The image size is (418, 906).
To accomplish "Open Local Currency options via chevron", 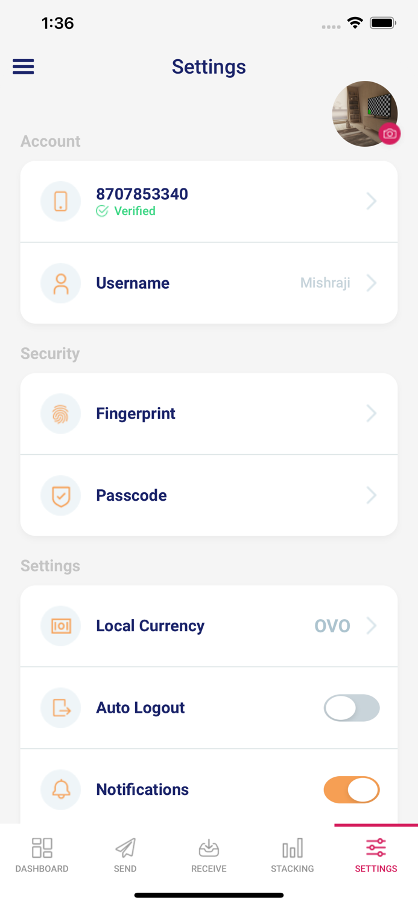I will coord(372,626).
